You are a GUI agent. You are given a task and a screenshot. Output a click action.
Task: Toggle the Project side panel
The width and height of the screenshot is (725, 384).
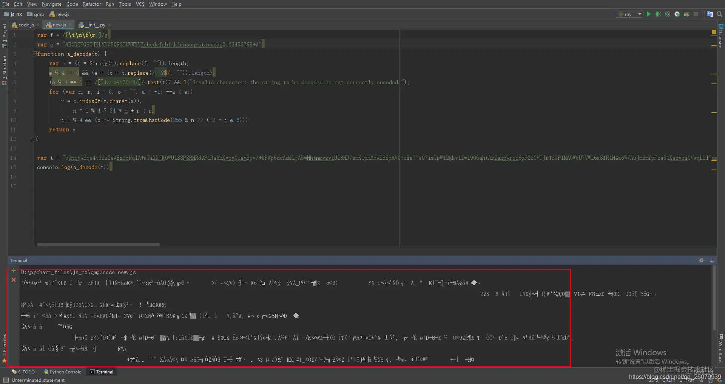point(4,35)
